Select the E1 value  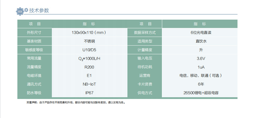89,76
